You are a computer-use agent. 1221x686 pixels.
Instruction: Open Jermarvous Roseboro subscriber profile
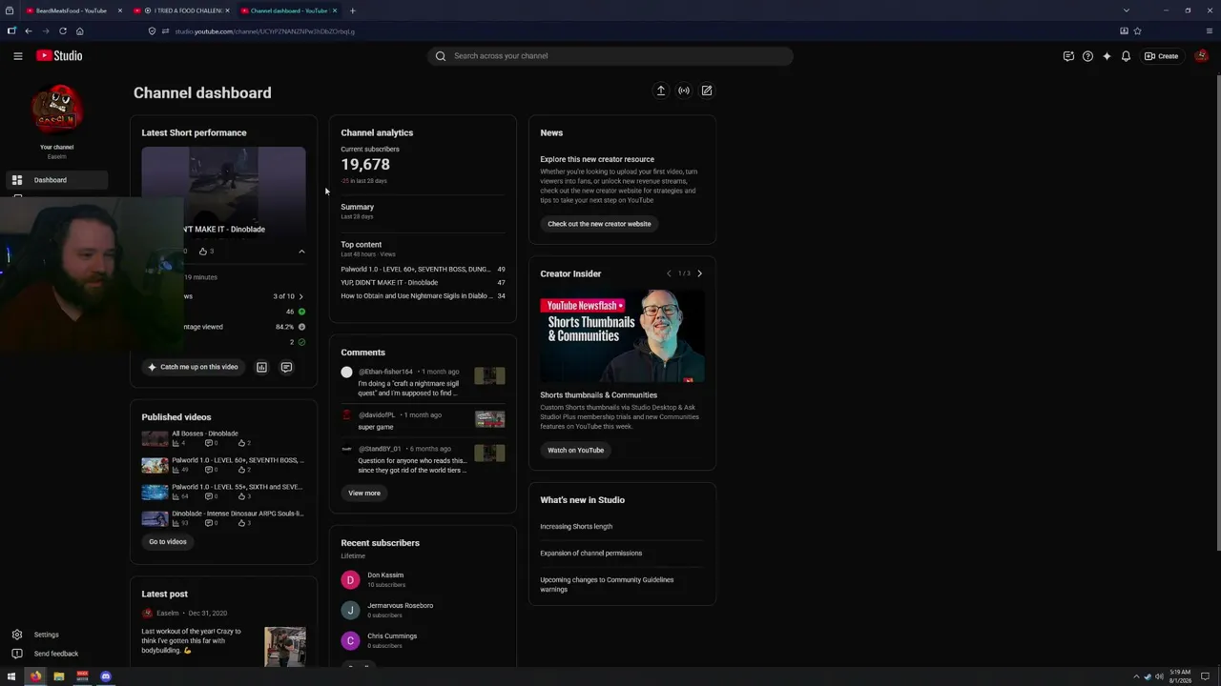tap(401, 606)
